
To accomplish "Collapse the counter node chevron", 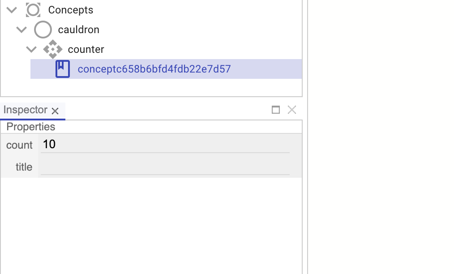I will (x=31, y=49).
